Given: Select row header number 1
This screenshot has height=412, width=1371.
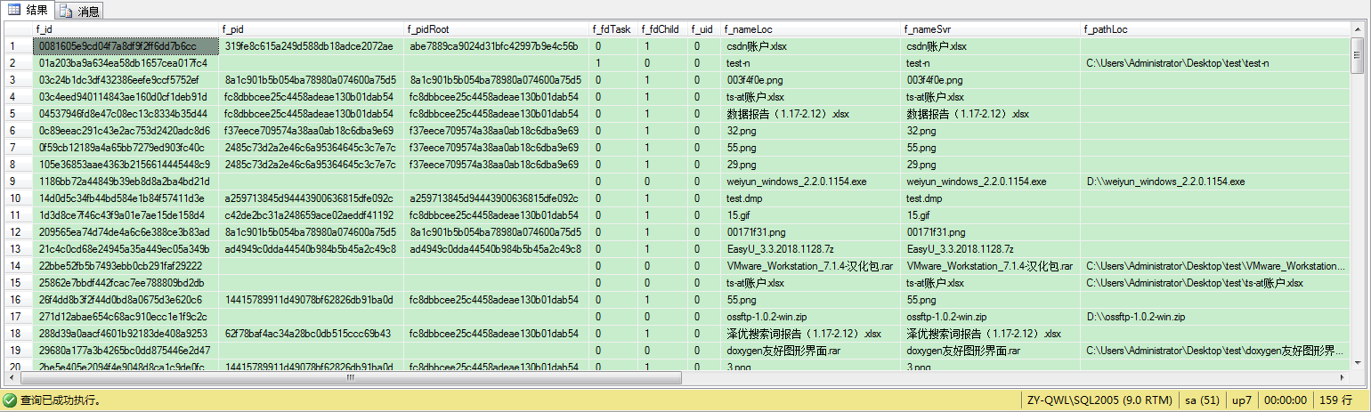Looking at the screenshot, I should (17, 45).
